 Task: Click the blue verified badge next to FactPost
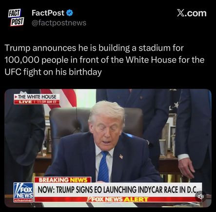[x=70, y=13]
